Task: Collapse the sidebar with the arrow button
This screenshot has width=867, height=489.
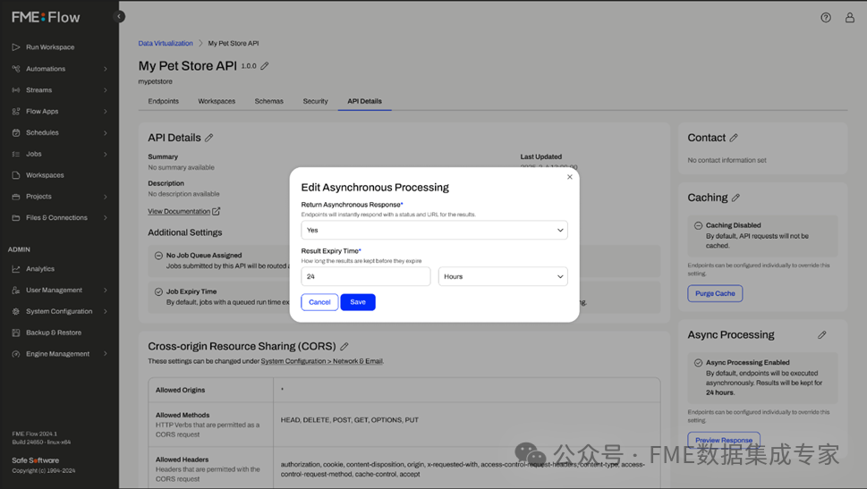Action: (x=118, y=17)
